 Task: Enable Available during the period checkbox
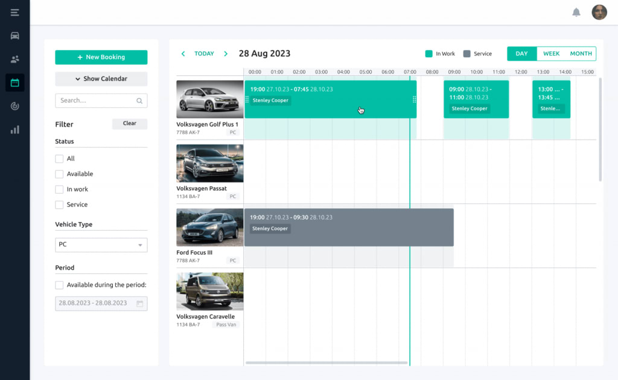click(59, 285)
